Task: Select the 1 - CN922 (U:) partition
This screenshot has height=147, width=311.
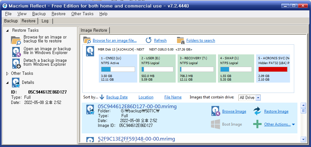Action: click(118, 68)
